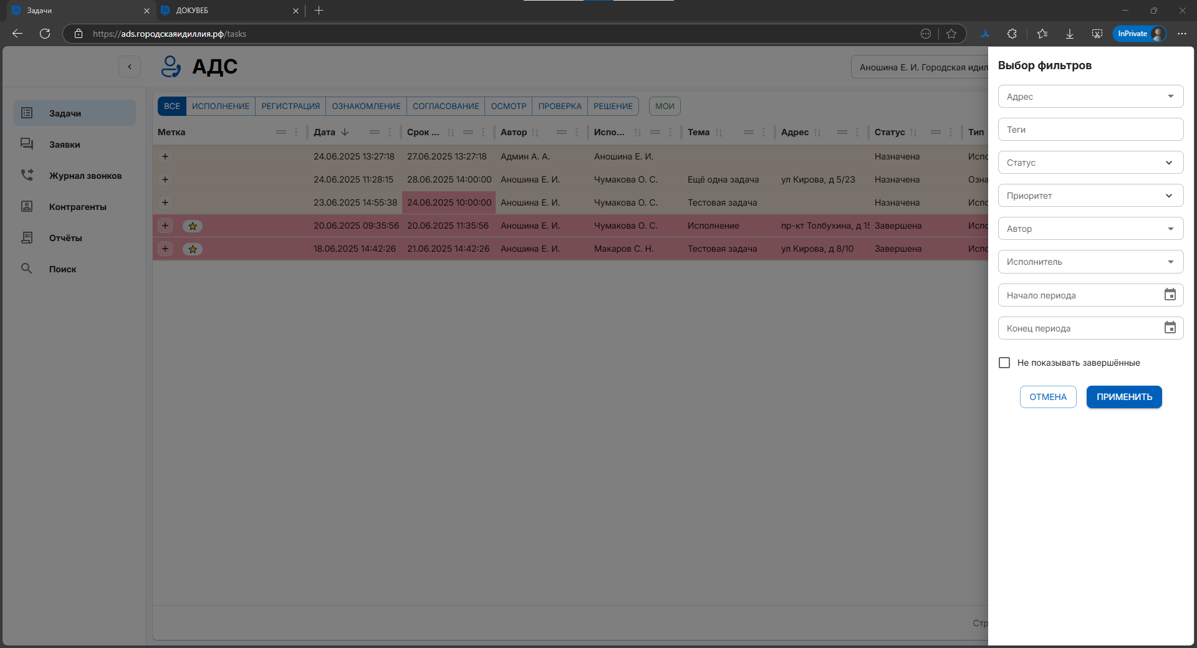
Task: Refresh the browser page
Action: click(45, 34)
